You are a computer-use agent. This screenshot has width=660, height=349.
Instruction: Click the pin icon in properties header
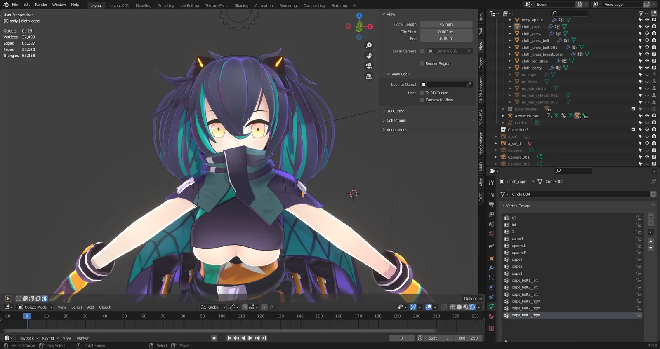[x=654, y=181]
